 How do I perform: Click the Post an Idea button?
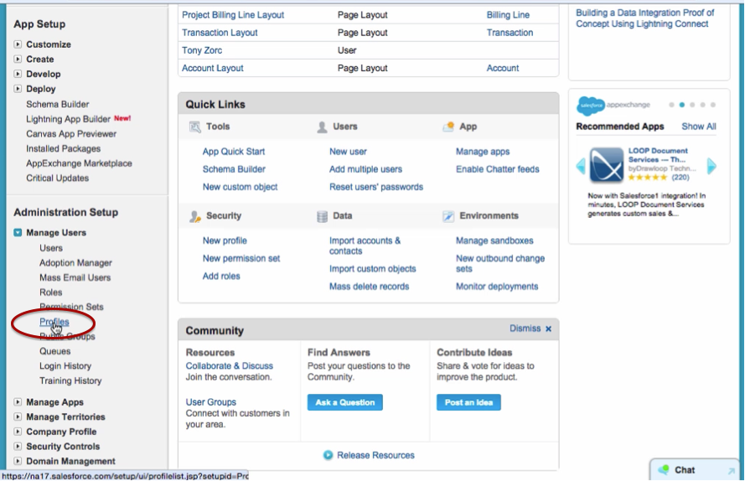[468, 402]
